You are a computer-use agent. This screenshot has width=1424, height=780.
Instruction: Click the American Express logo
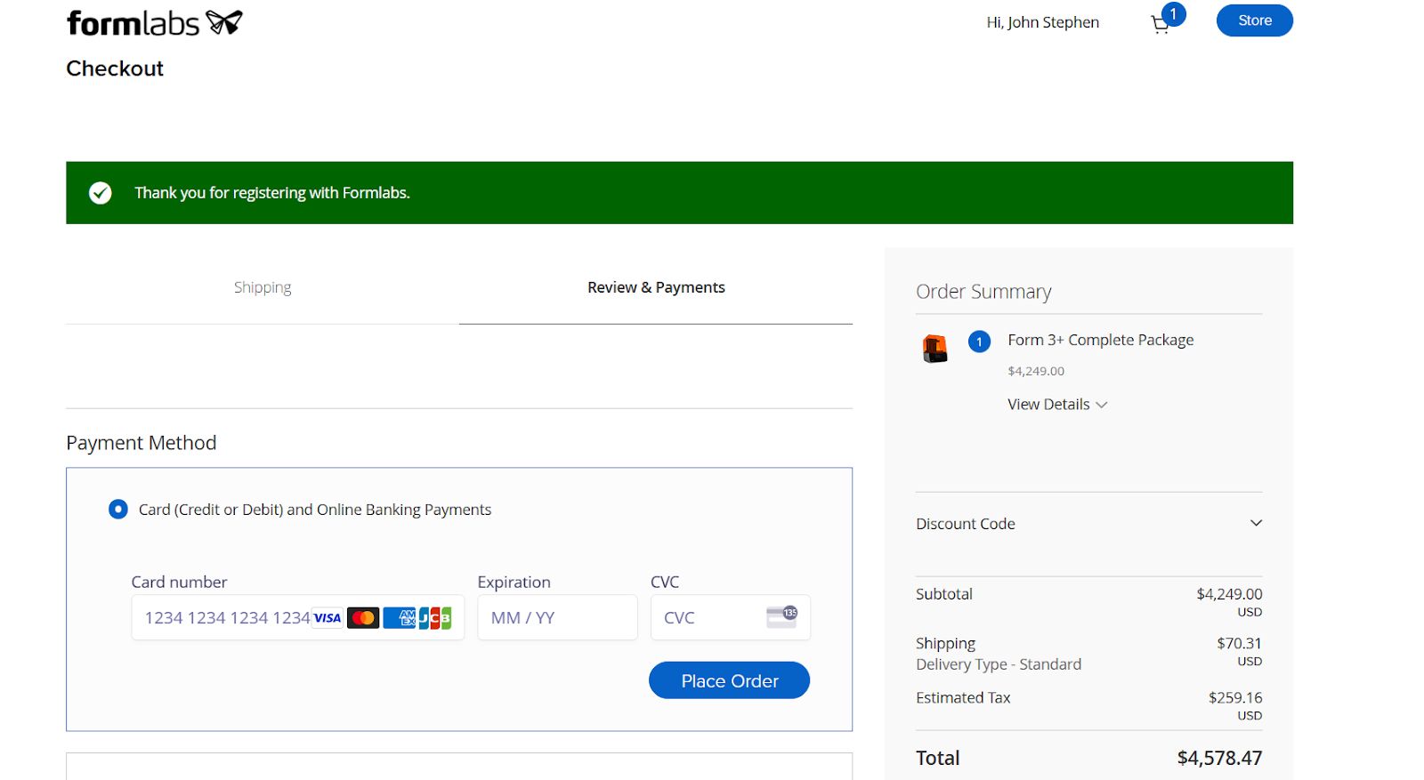(400, 618)
